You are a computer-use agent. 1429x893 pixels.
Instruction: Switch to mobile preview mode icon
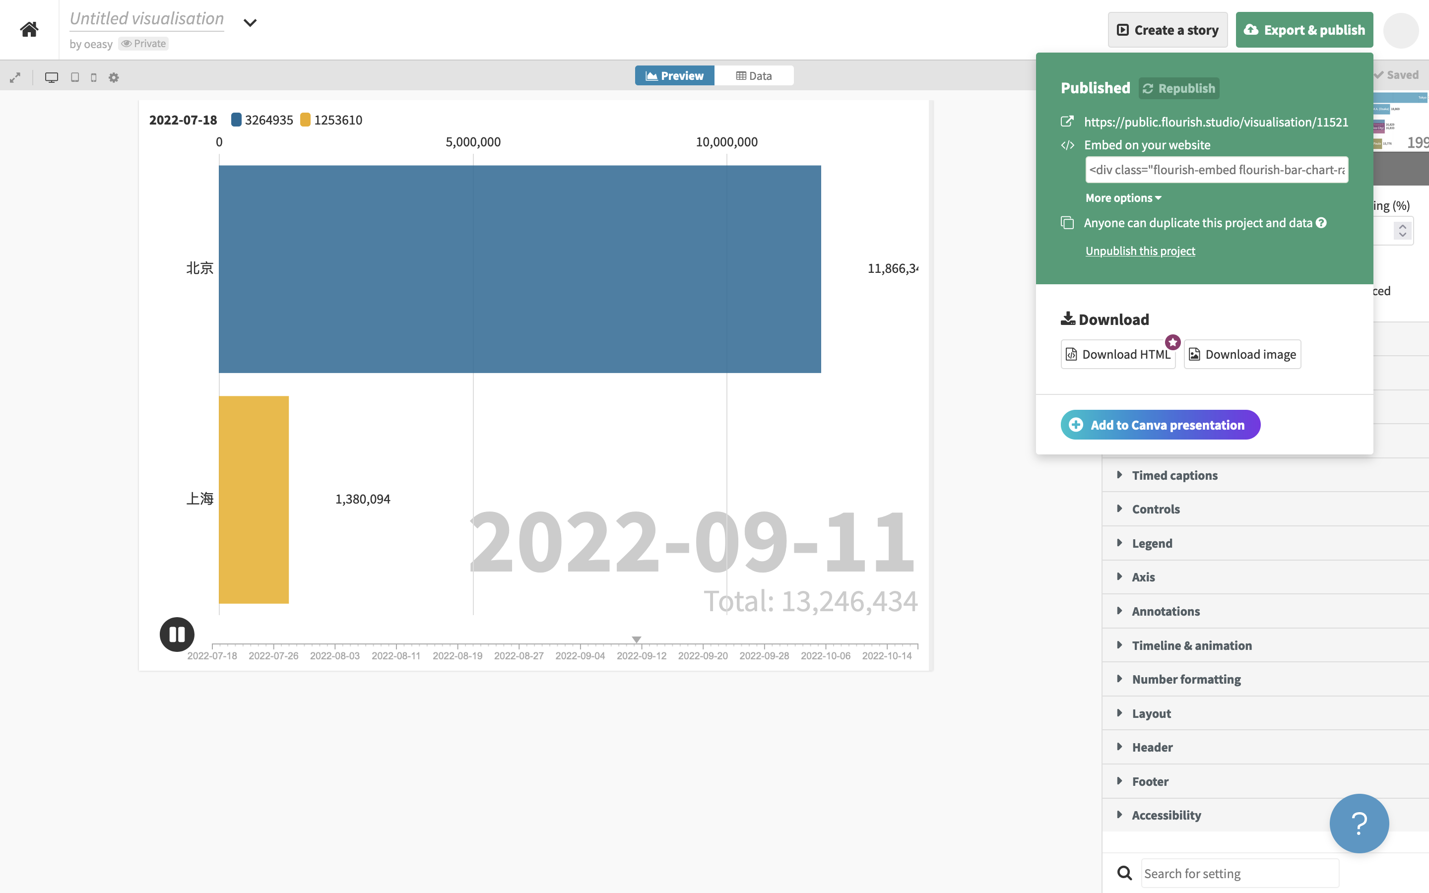pyautogui.click(x=93, y=77)
